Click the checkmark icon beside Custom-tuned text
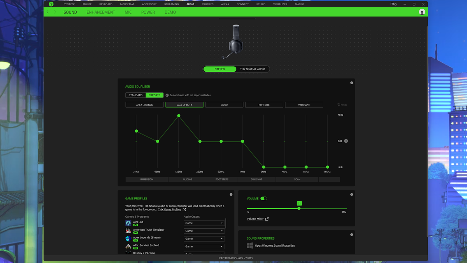The width and height of the screenshot is (467, 263). pos(167,95)
